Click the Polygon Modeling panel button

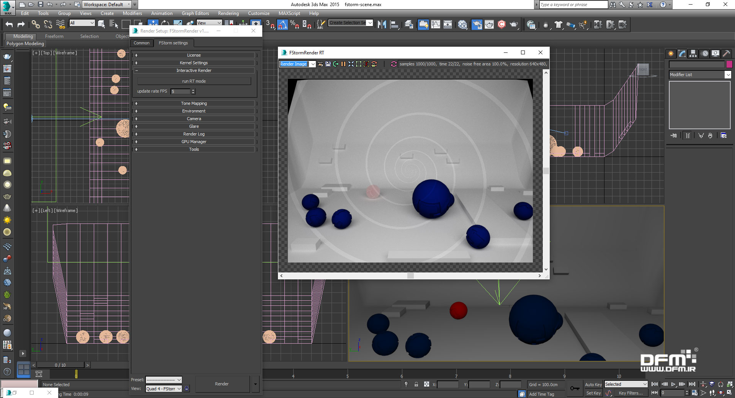[25, 44]
